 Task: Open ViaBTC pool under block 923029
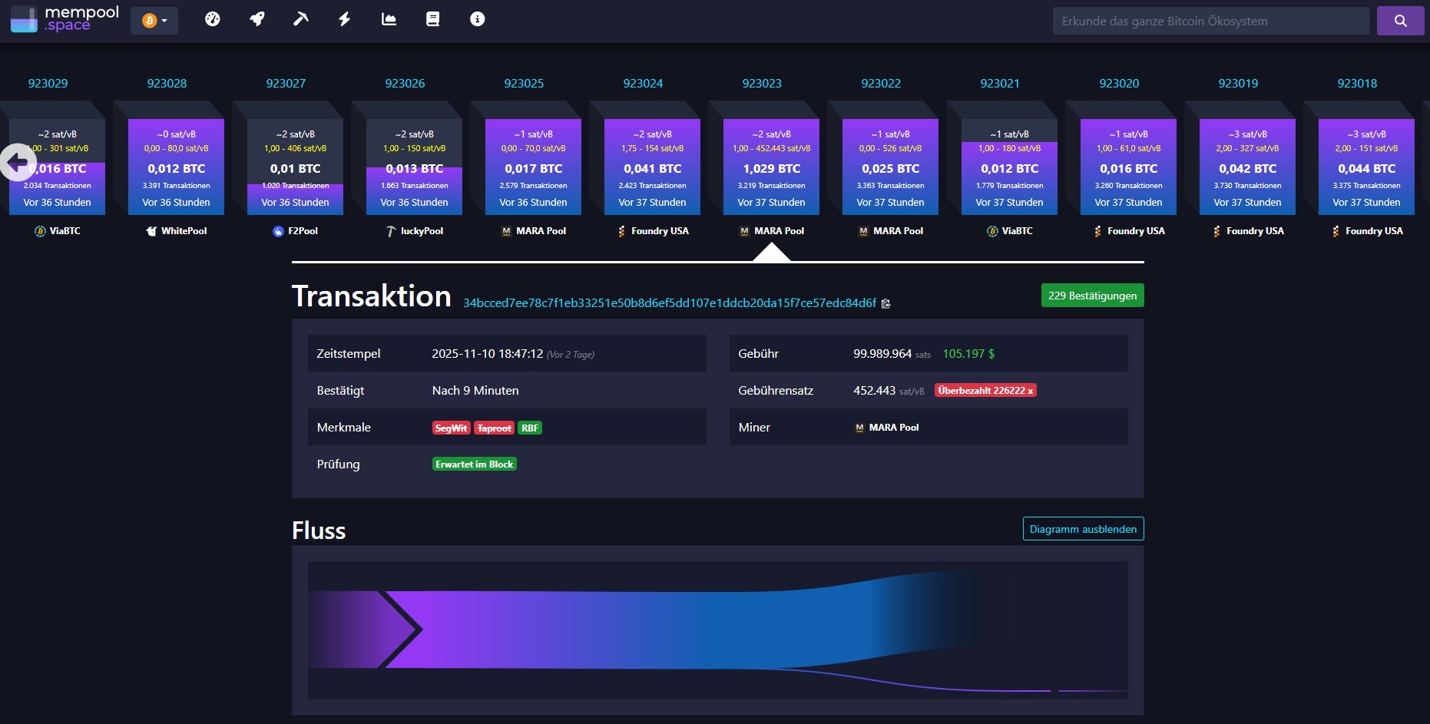pos(58,231)
